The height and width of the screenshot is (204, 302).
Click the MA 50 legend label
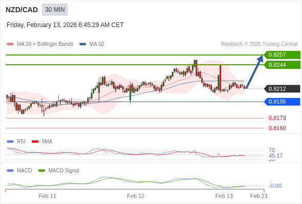[x=97, y=44]
